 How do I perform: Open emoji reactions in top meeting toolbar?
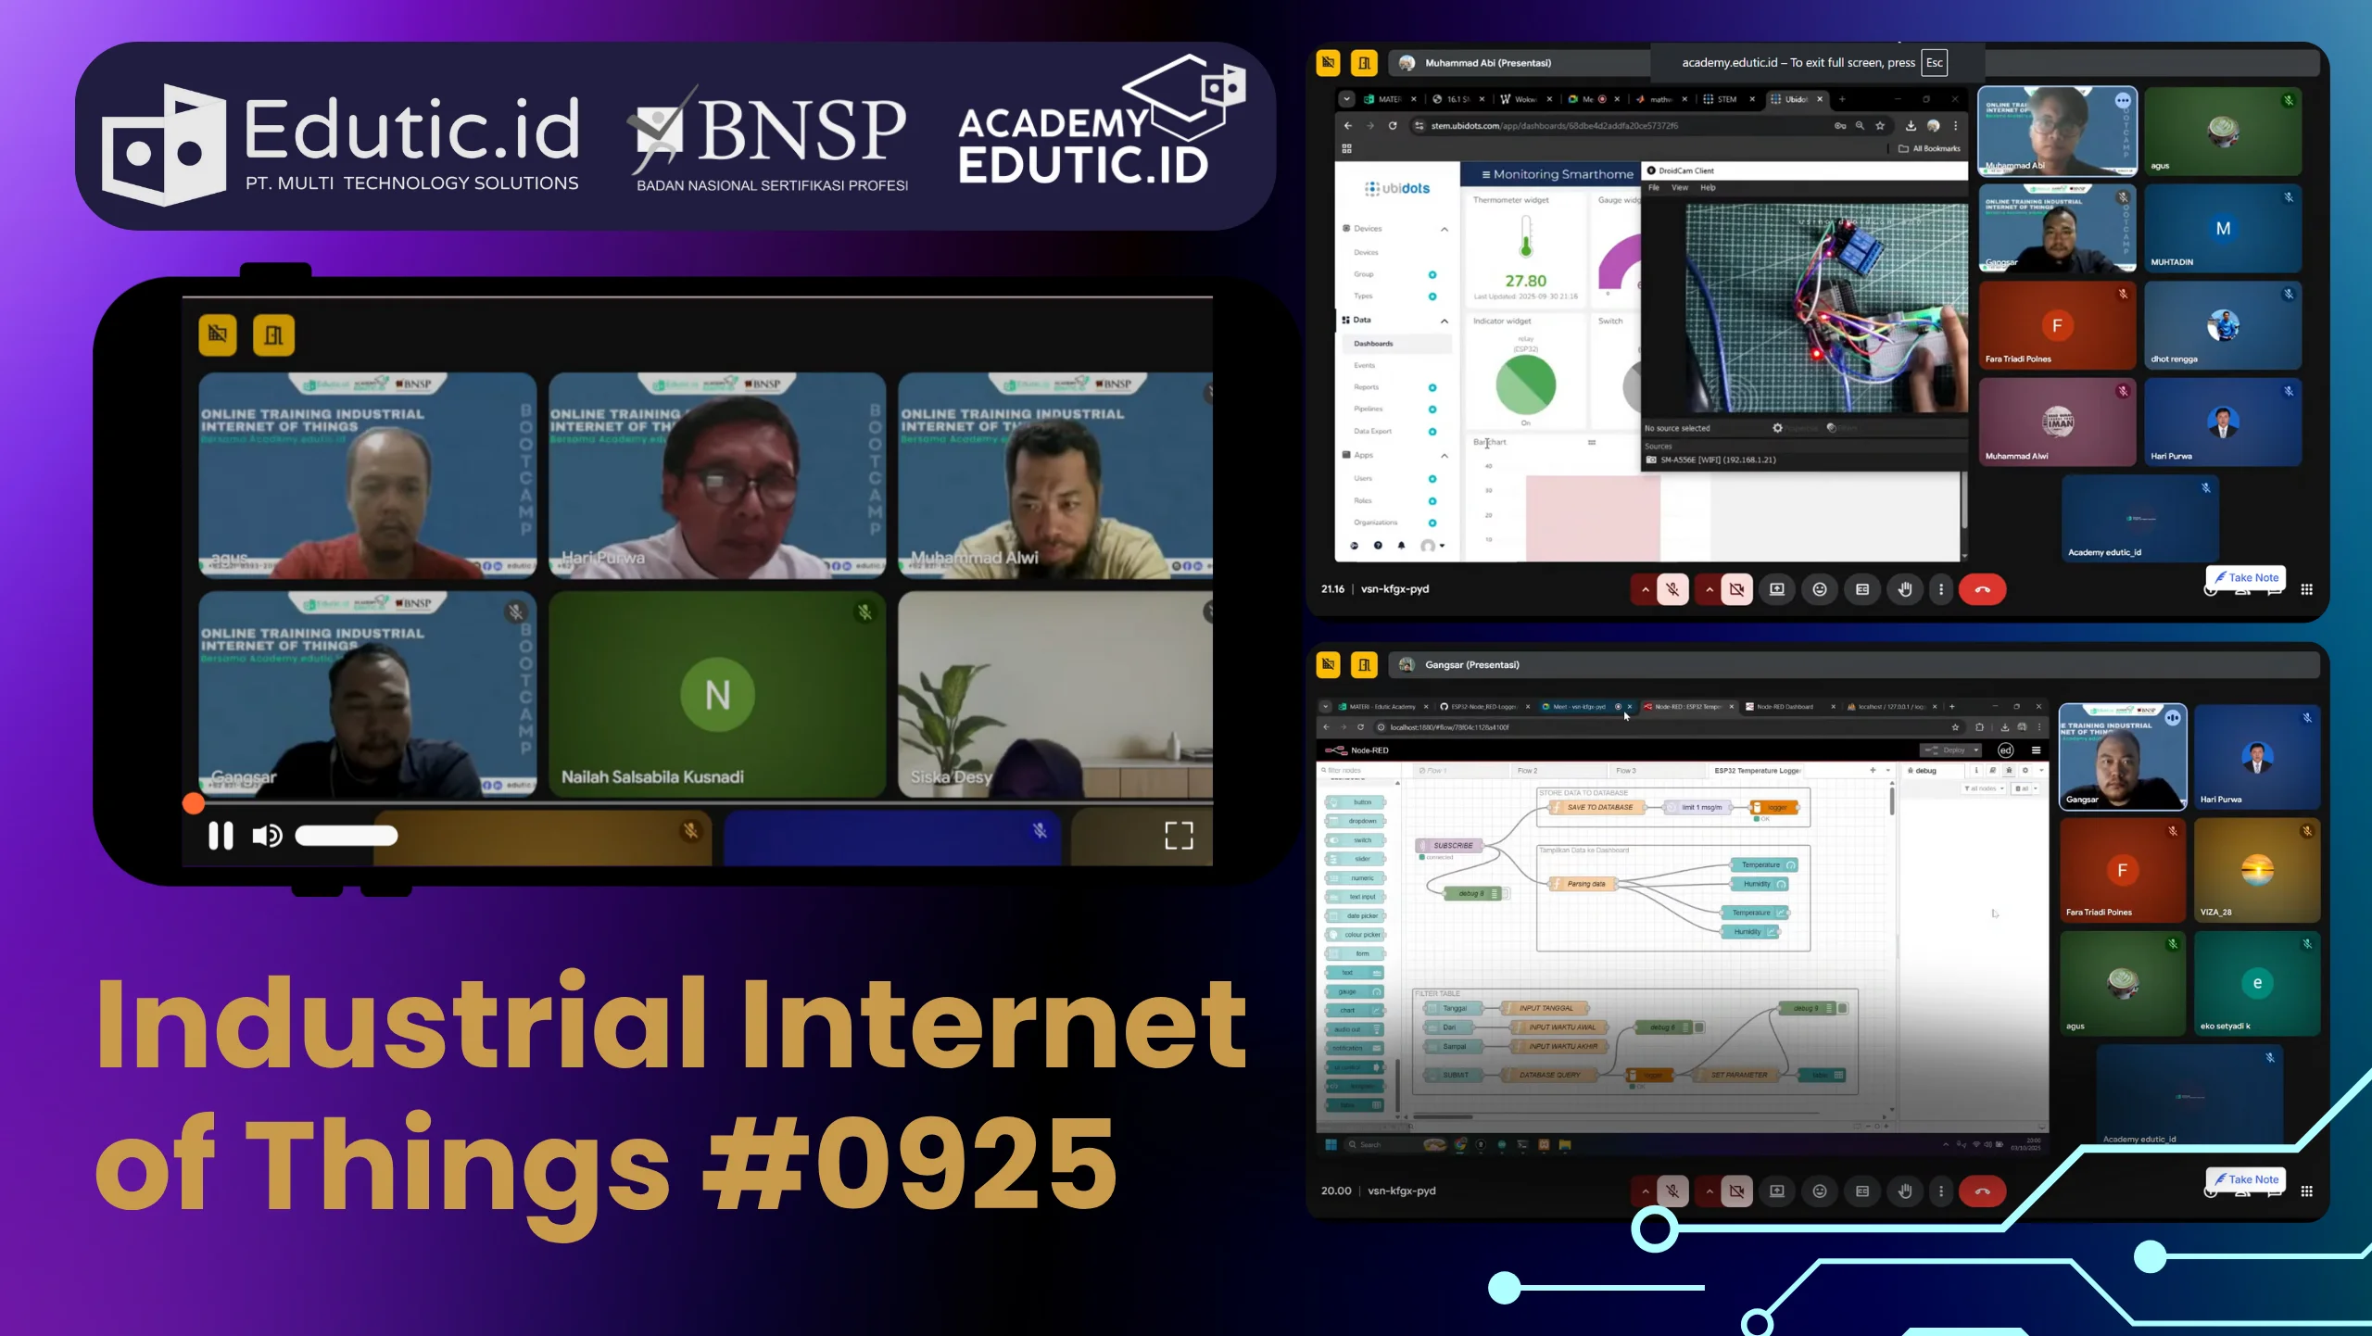[1819, 589]
